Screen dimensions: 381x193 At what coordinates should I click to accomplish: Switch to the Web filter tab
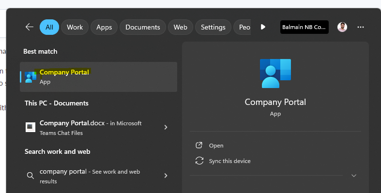click(180, 27)
